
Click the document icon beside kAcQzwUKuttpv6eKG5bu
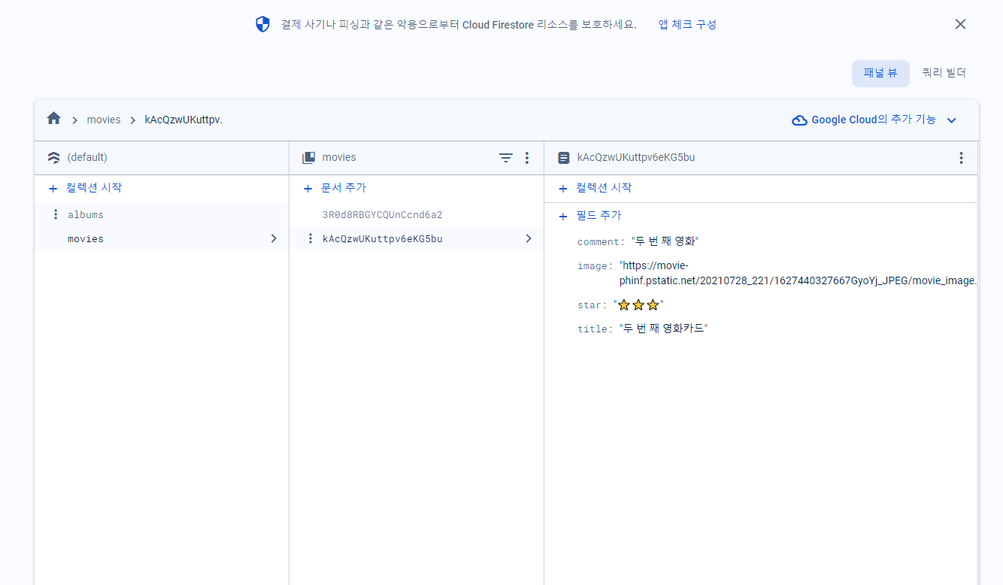point(563,158)
